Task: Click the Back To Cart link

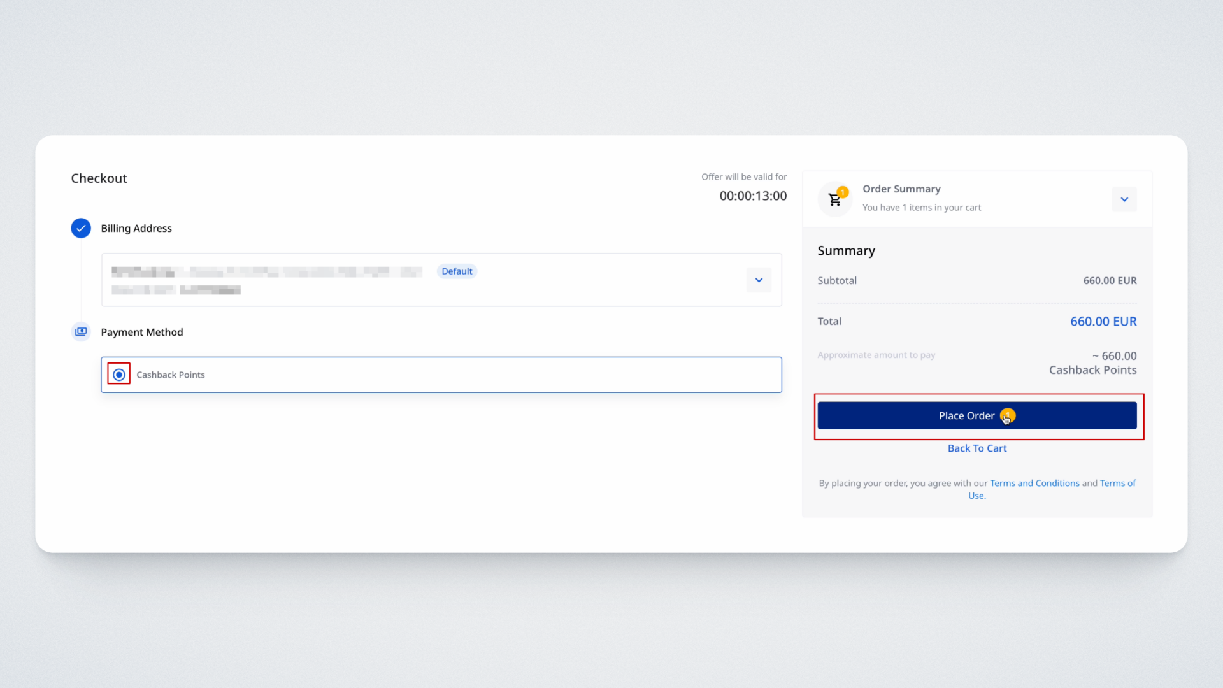Action: (x=977, y=448)
